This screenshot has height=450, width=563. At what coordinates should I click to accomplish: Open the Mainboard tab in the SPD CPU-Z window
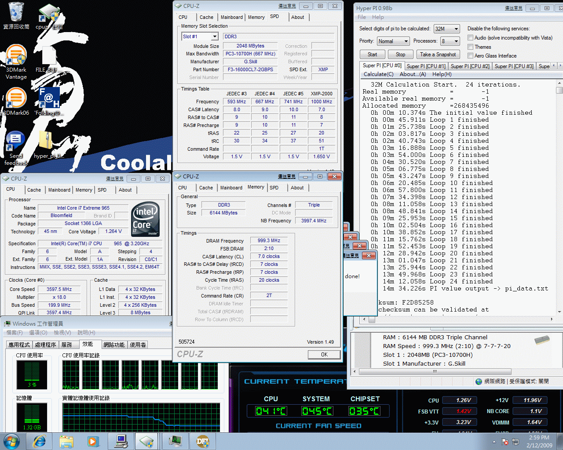pyautogui.click(x=232, y=17)
